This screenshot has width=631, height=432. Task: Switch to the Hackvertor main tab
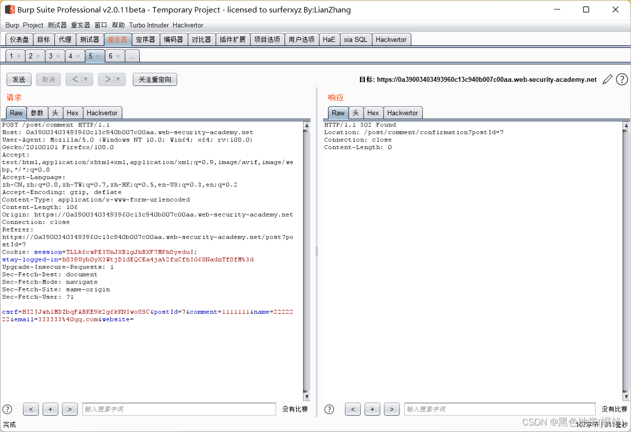[x=391, y=39]
